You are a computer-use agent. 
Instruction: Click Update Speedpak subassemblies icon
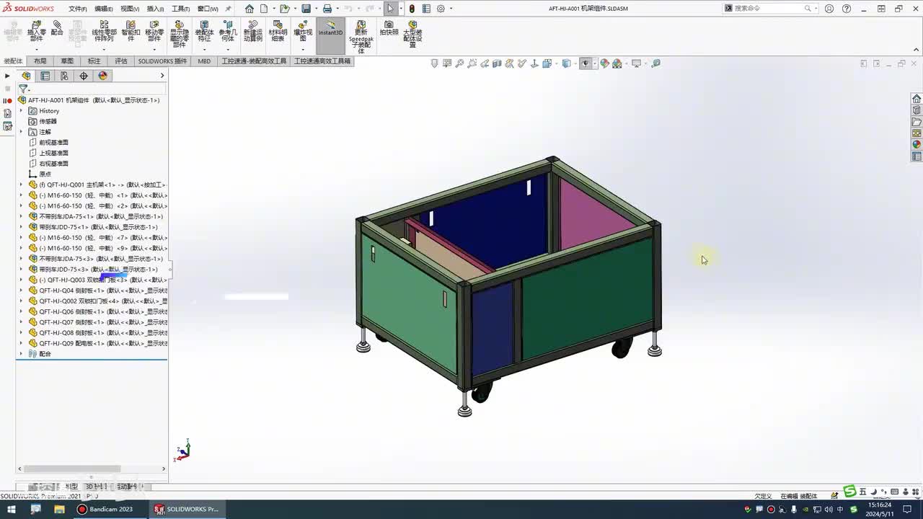tap(361, 36)
